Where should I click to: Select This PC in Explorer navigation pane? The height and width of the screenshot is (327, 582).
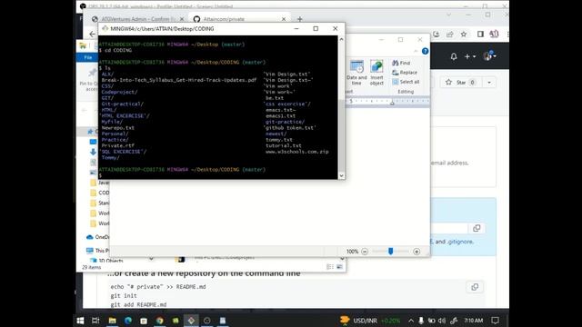pyautogui.click(x=98, y=251)
